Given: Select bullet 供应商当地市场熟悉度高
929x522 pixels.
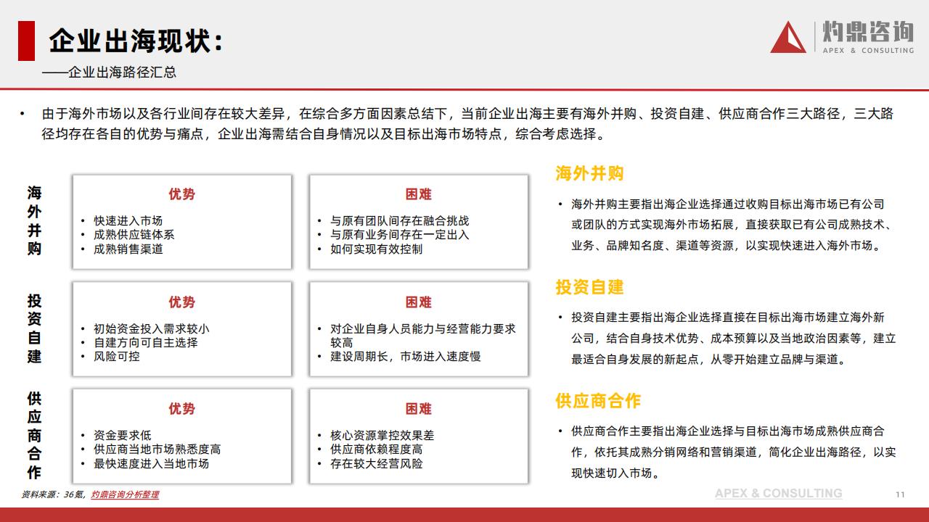Looking at the screenshot, I should (x=157, y=449).
